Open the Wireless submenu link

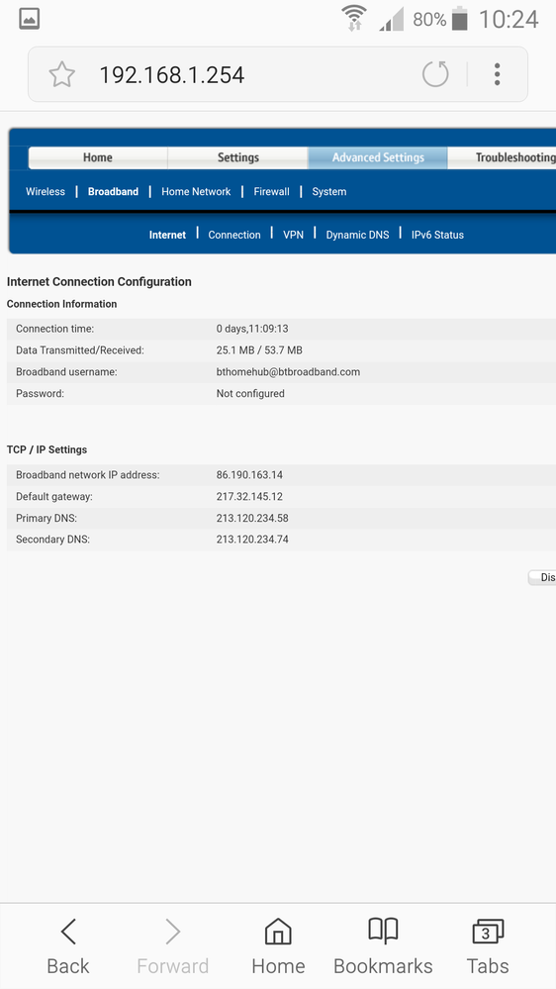[46, 192]
